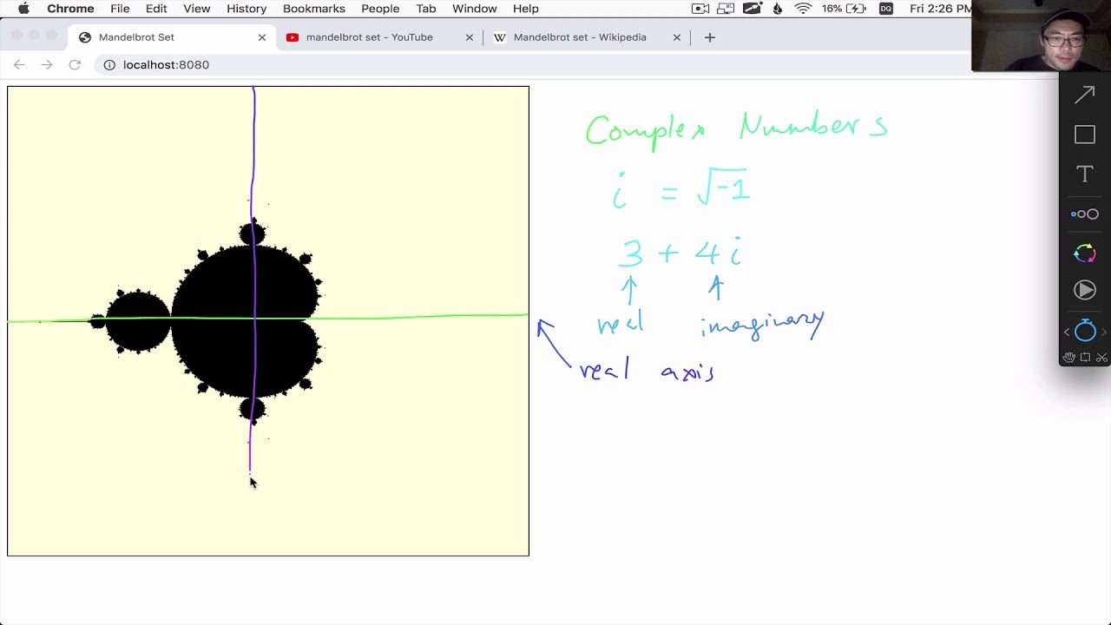Open the People menu
The width and height of the screenshot is (1111, 625).
(x=380, y=9)
